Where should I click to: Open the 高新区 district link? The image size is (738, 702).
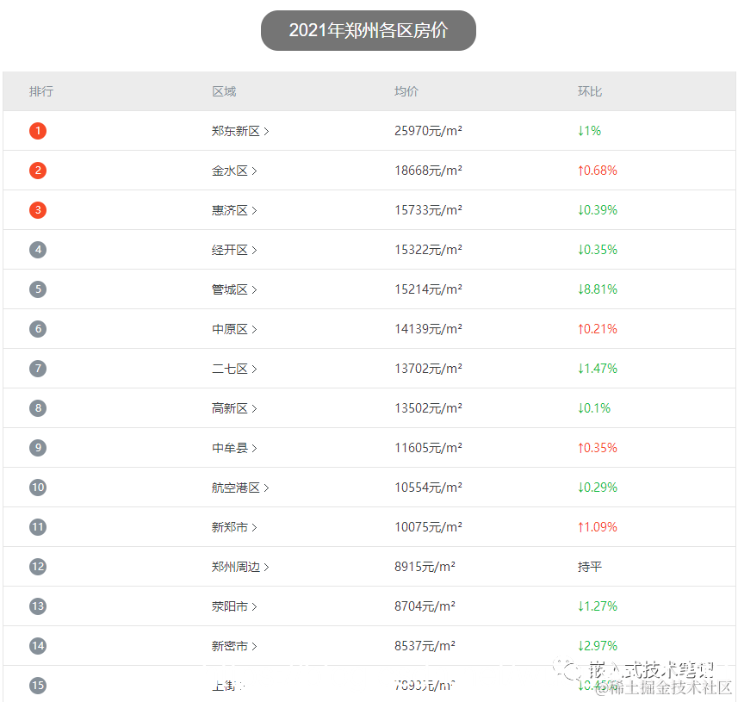click(x=234, y=407)
